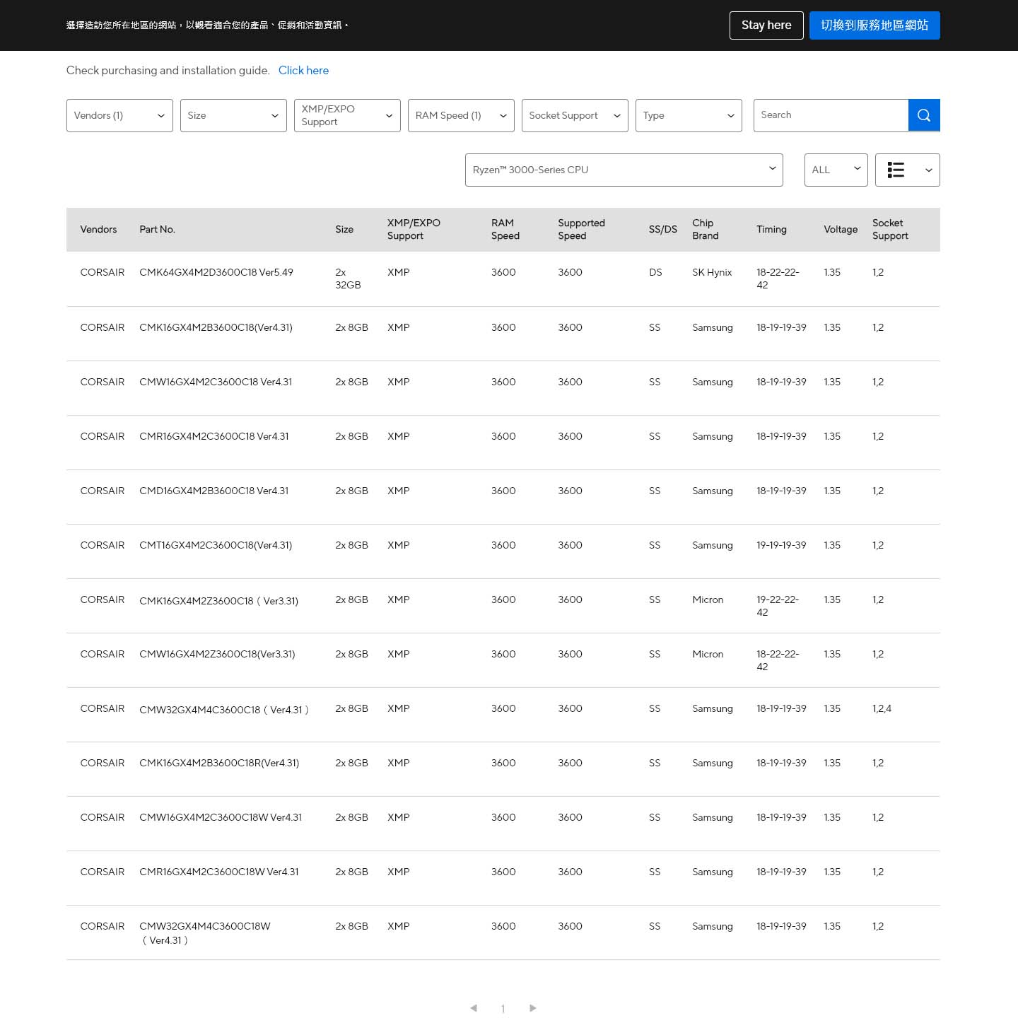Viewport: 1018px width, 1018px height.
Task: Select part CMK64GX4M2D3600C18 Ver5.49
Action: click(216, 272)
